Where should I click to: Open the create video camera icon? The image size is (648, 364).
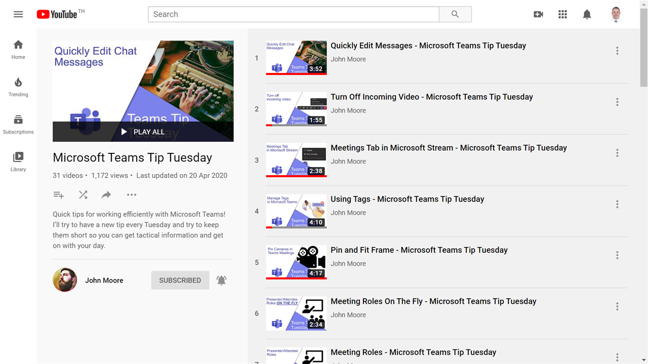(x=538, y=14)
